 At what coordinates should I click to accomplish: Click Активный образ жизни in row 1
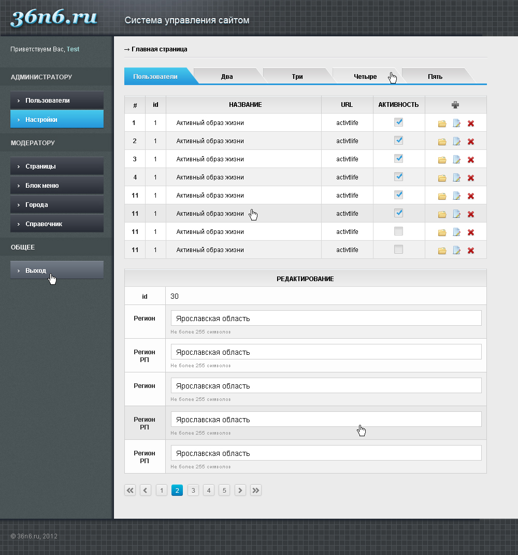[210, 123]
